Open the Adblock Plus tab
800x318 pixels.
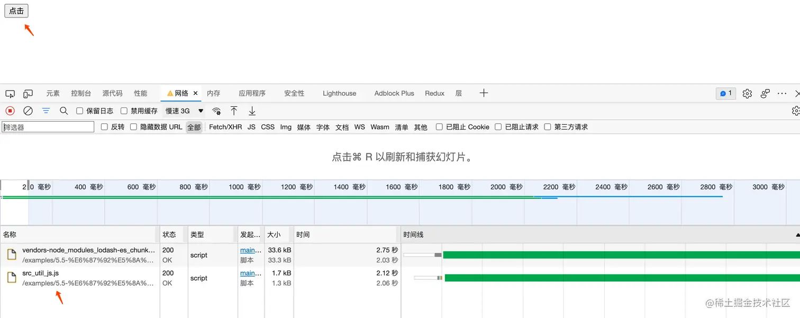click(394, 93)
